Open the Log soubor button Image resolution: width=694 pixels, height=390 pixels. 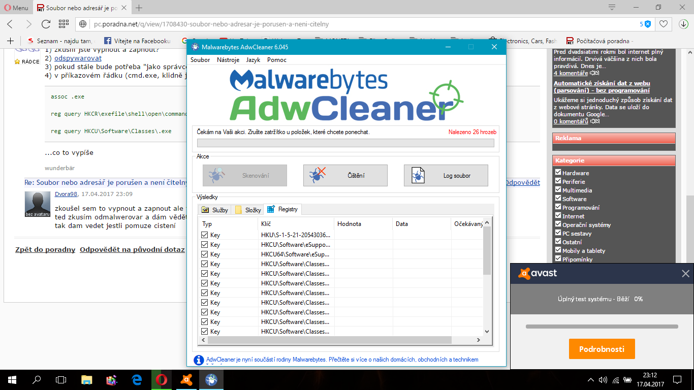(446, 175)
